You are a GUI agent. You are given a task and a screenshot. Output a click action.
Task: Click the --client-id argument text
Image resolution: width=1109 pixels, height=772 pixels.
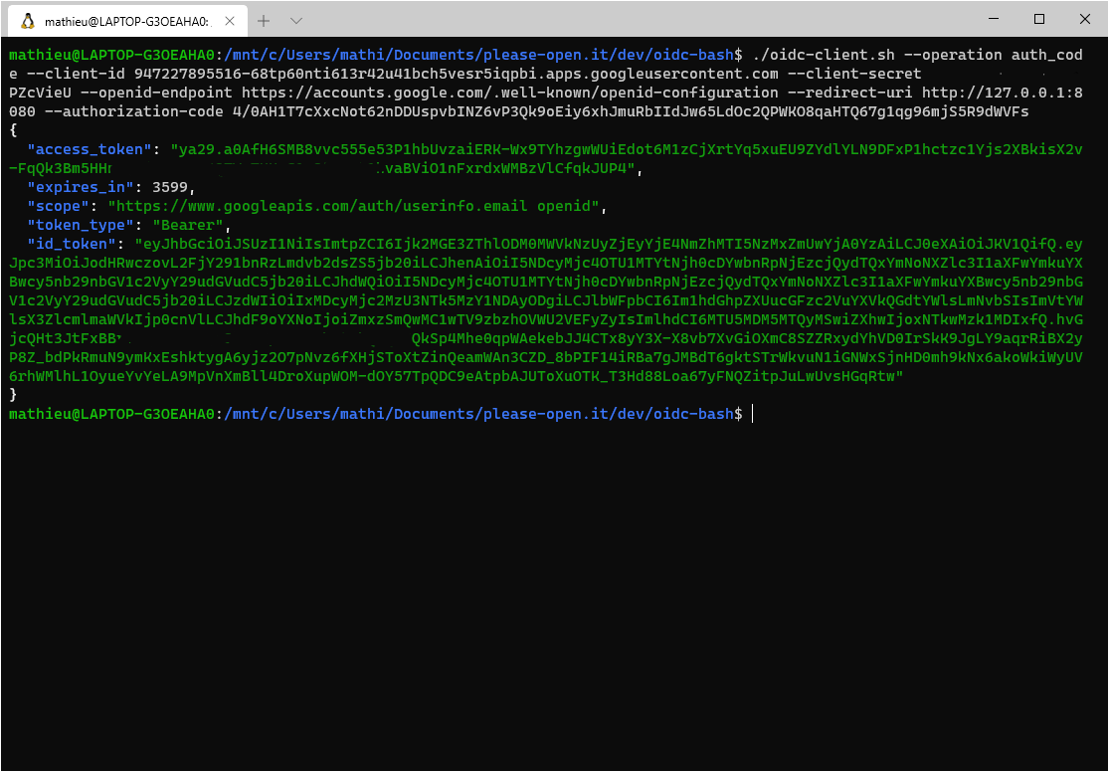(76, 74)
